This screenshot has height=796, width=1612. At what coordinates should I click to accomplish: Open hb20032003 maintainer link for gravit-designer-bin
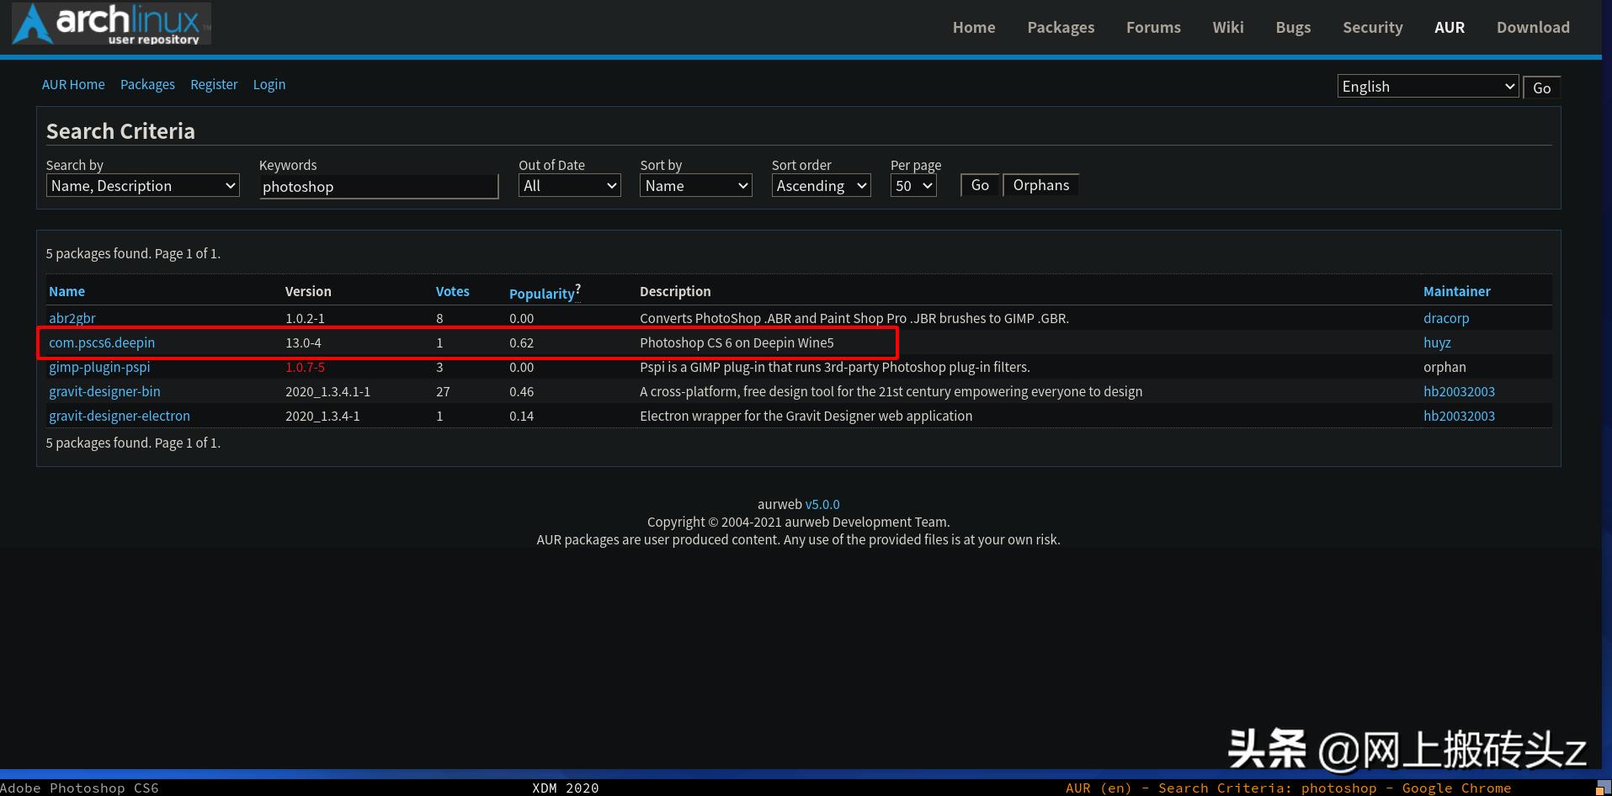(1459, 391)
